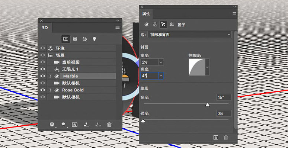The width and height of the screenshot is (288, 148).
Task: Collapse the 3D panel double arrows
Action: click(x=118, y=20)
